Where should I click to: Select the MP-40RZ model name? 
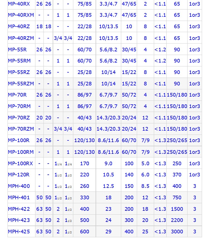[x=18, y=27]
